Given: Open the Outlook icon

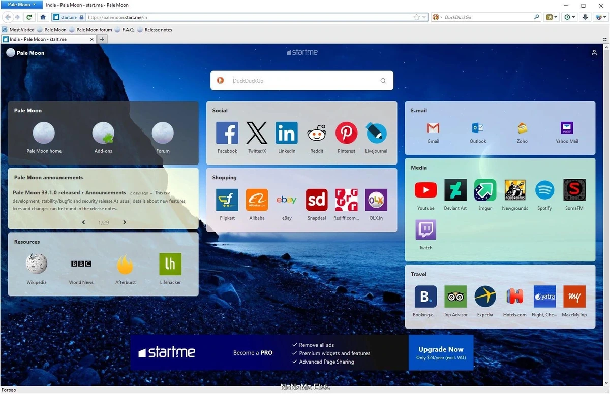Looking at the screenshot, I should coord(478,128).
